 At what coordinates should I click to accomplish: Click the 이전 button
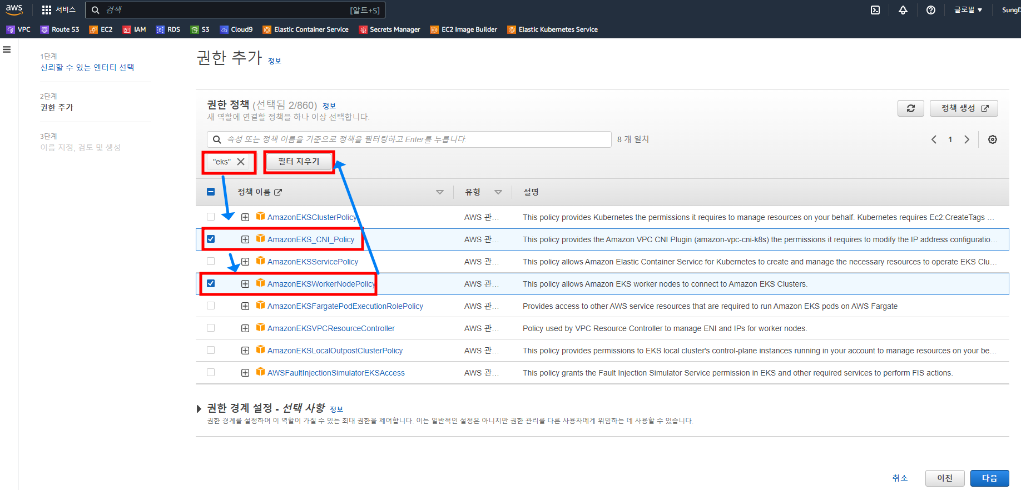[945, 478]
